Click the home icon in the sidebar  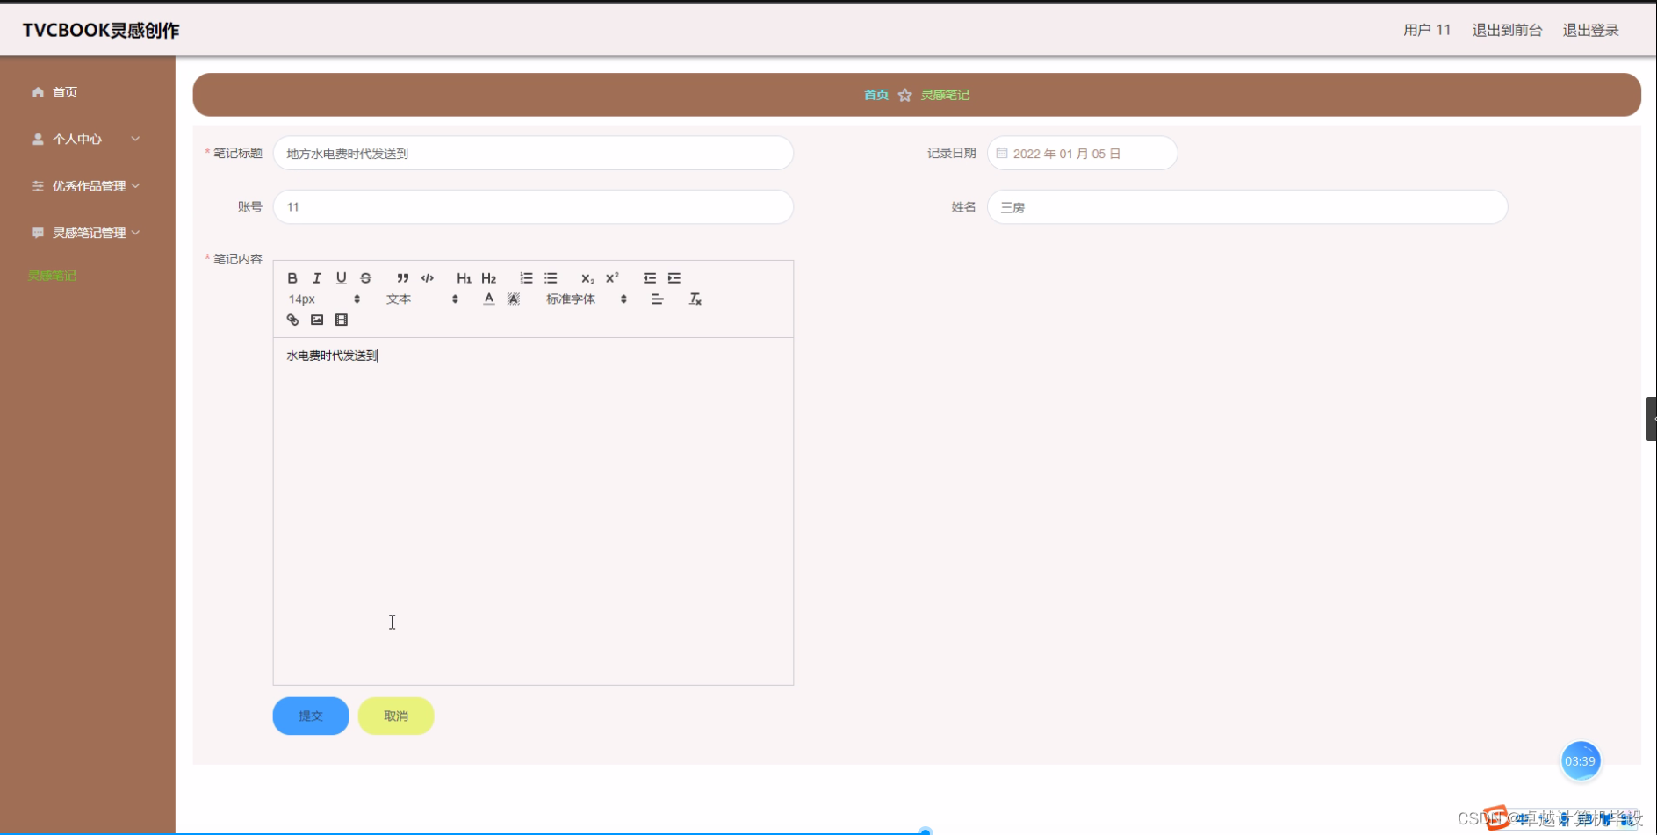coord(38,92)
